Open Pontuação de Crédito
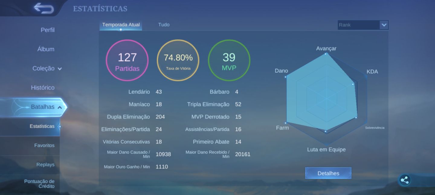This screenshot has width=435, height=195. pyautogui.click(x=39, y=184)
